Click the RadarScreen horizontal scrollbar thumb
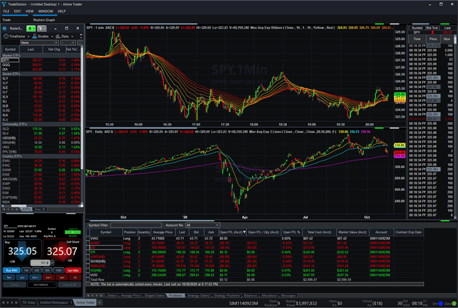Image resolution: width=458 pixels, height=308 pixels. click(19, 206)
